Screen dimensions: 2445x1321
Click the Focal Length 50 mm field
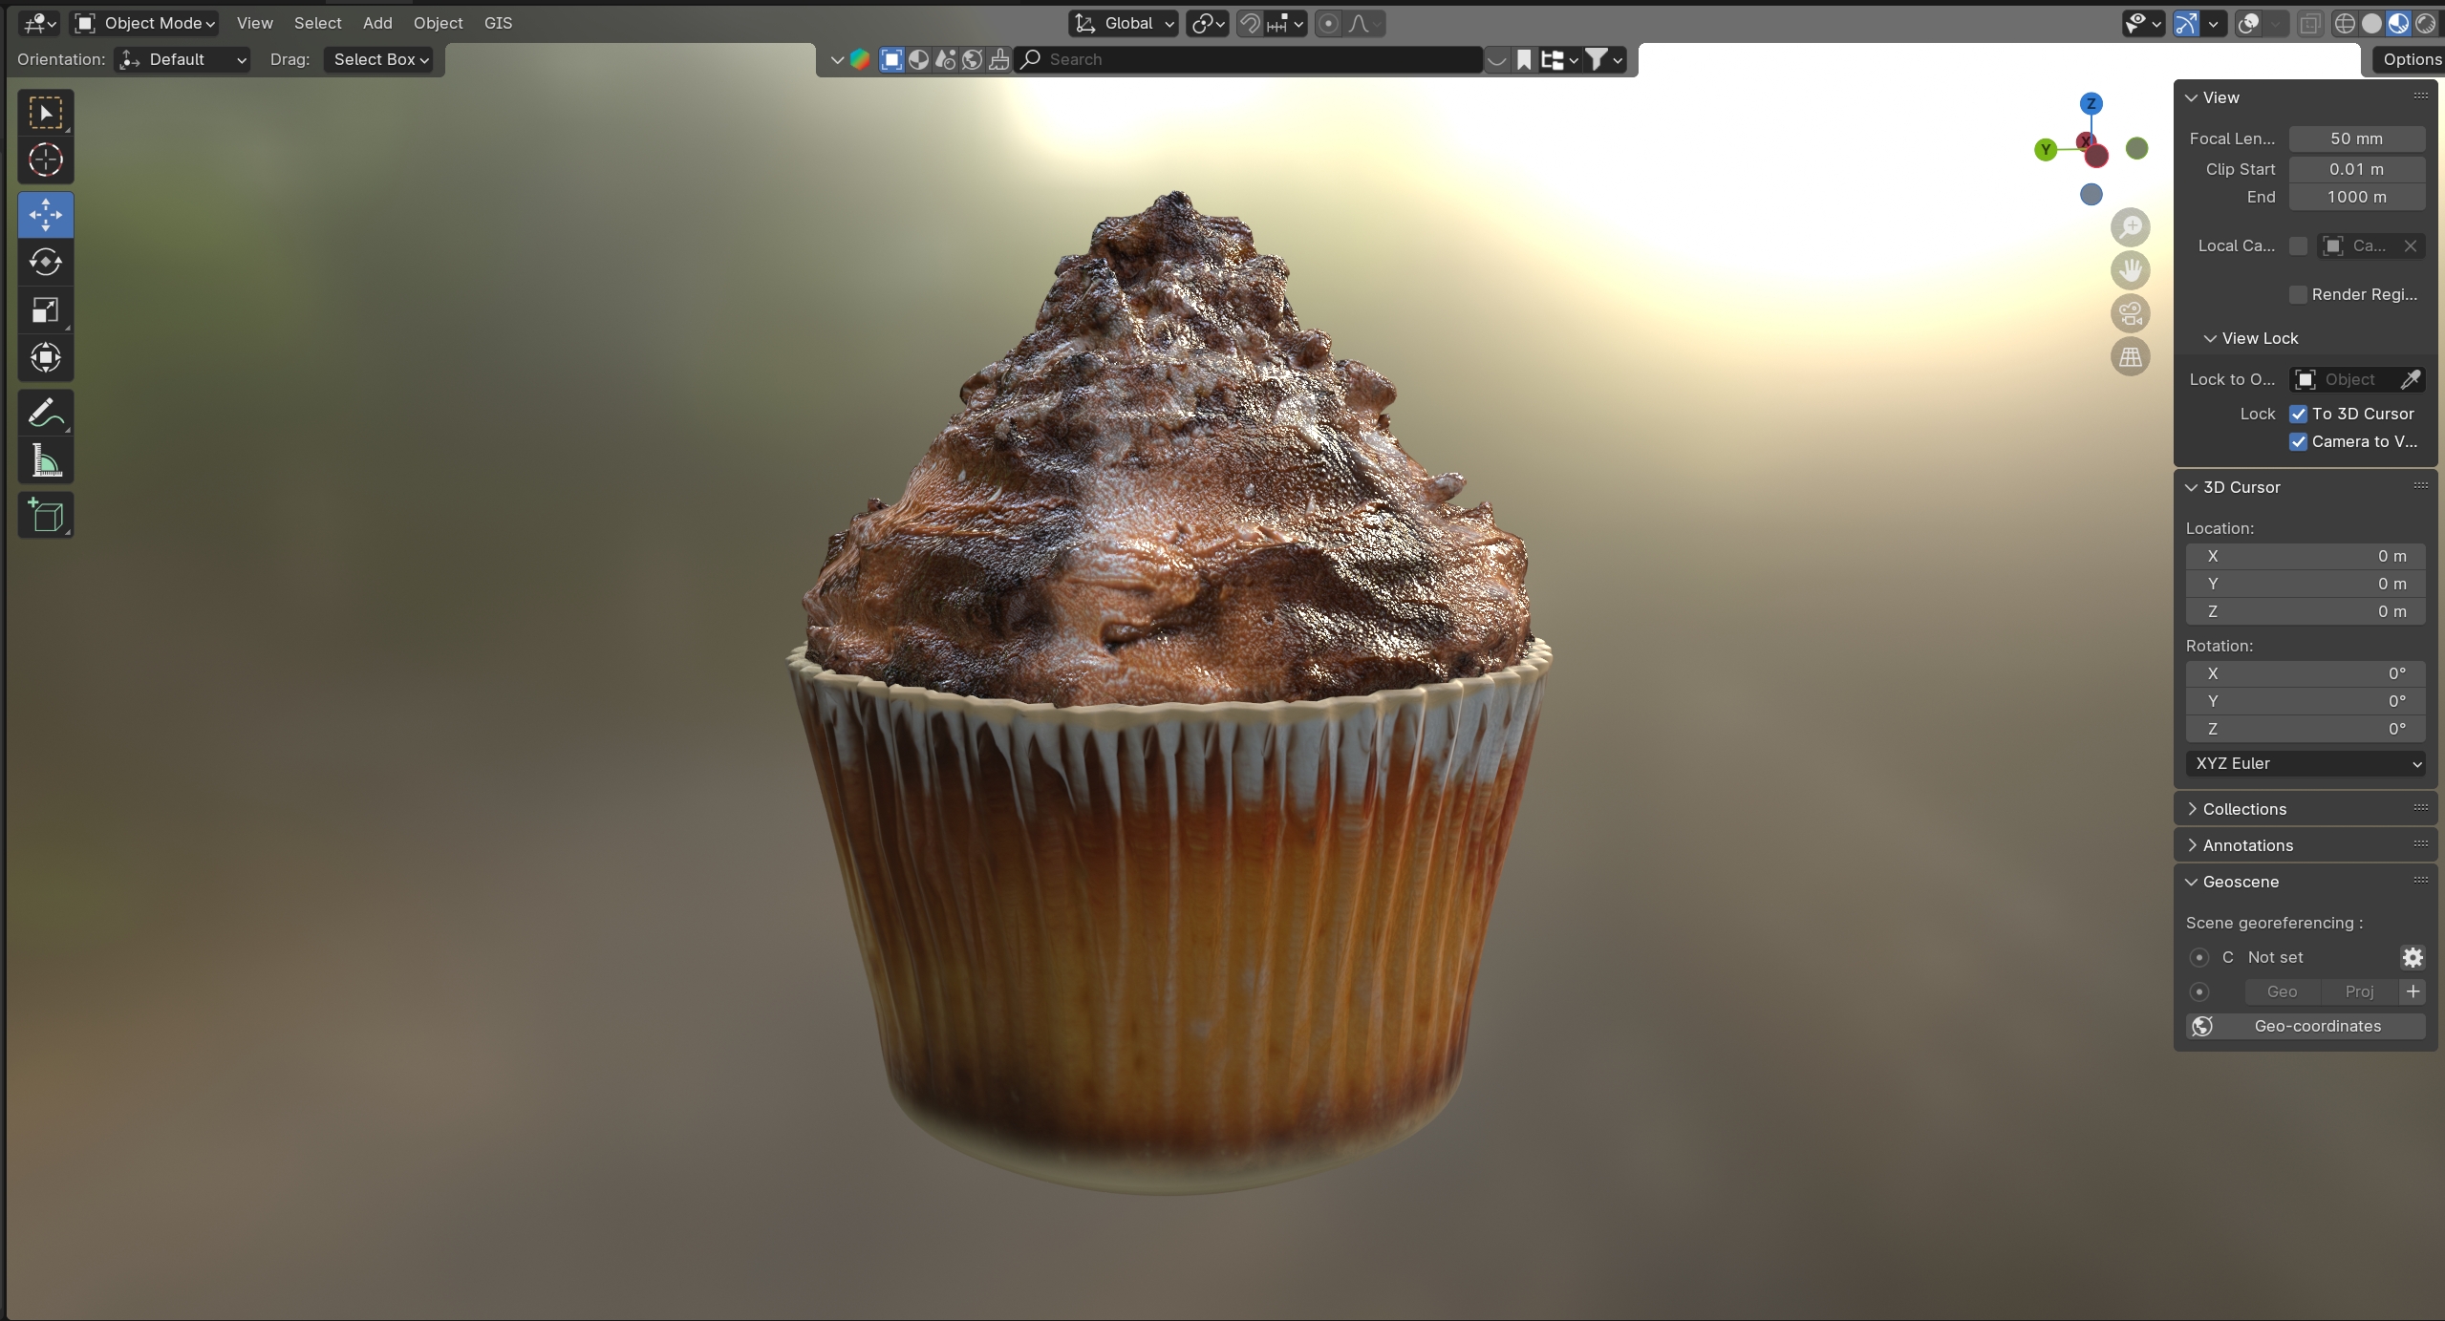2355,138
